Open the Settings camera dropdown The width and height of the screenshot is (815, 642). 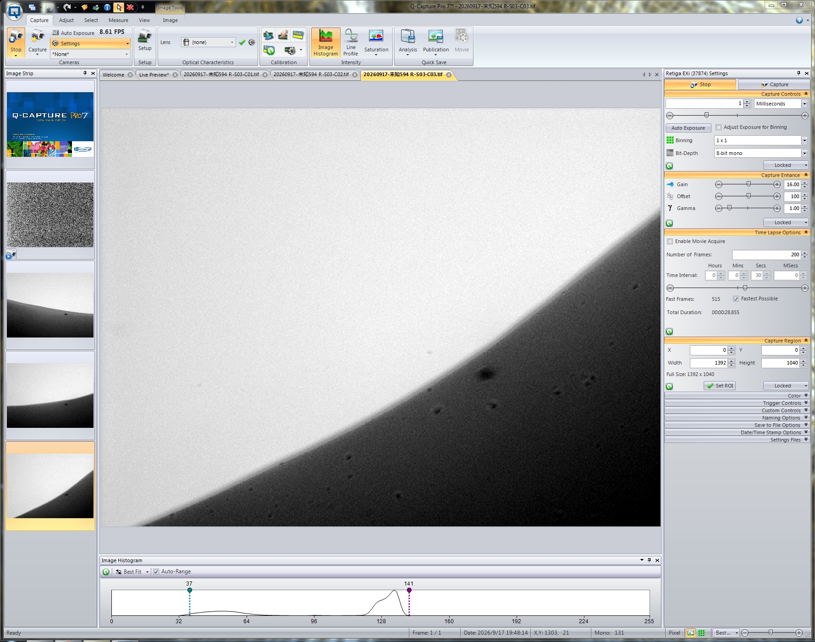coord(127,44)
